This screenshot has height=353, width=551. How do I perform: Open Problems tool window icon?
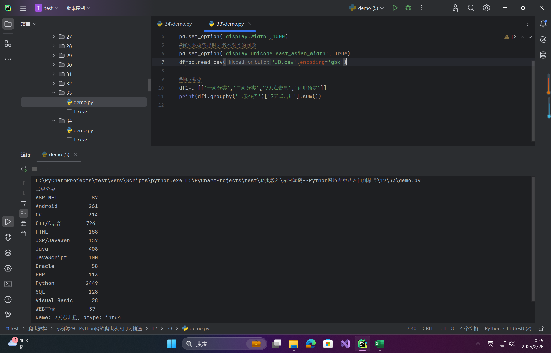click(8, 300)
